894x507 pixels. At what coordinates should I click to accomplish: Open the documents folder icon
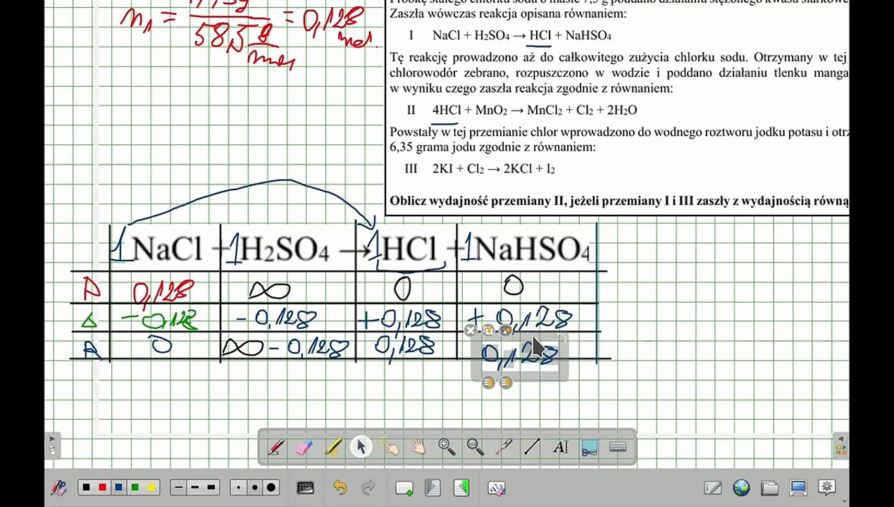pos(770,487)
